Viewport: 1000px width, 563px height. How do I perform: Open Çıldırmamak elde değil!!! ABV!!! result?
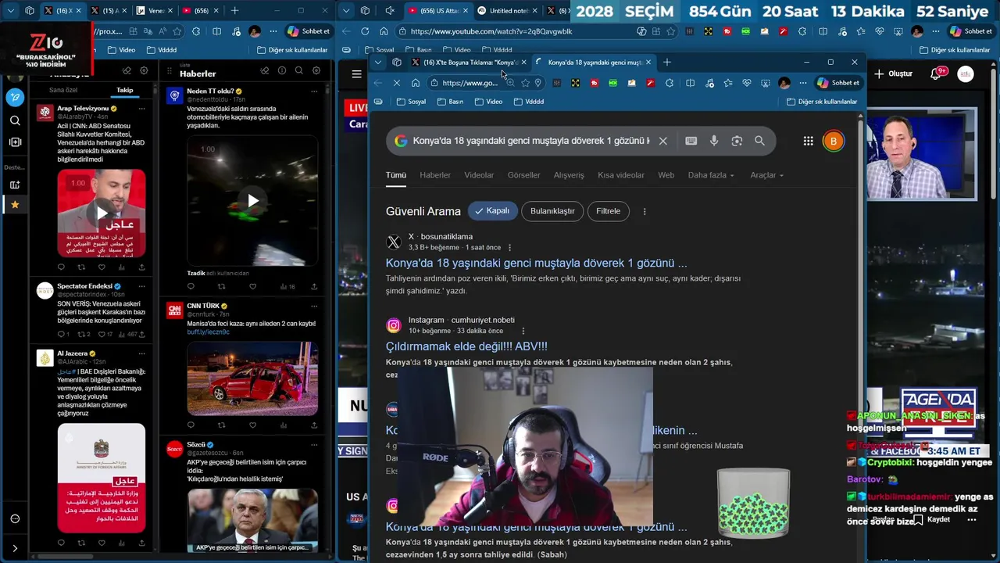pos(466,346)
